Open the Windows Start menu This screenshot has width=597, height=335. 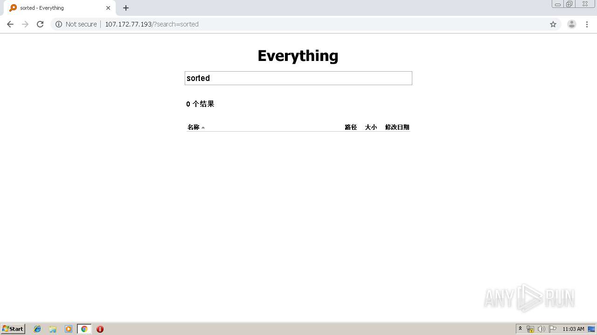(x=13, y=328)
